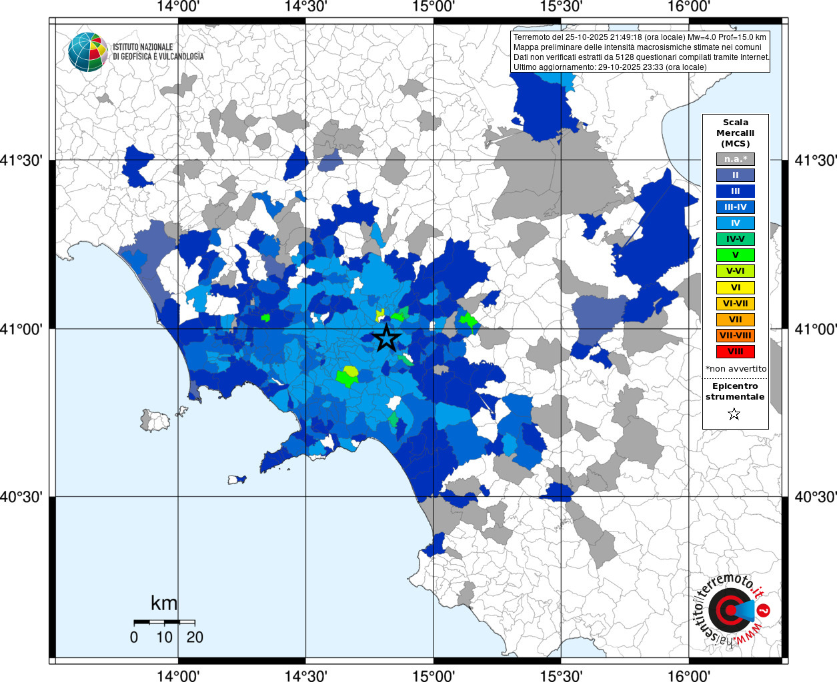Viewport: 837px width, 682px height.
Task: Click the 'Dati non verificati' info line
Action: pos(642,57)
